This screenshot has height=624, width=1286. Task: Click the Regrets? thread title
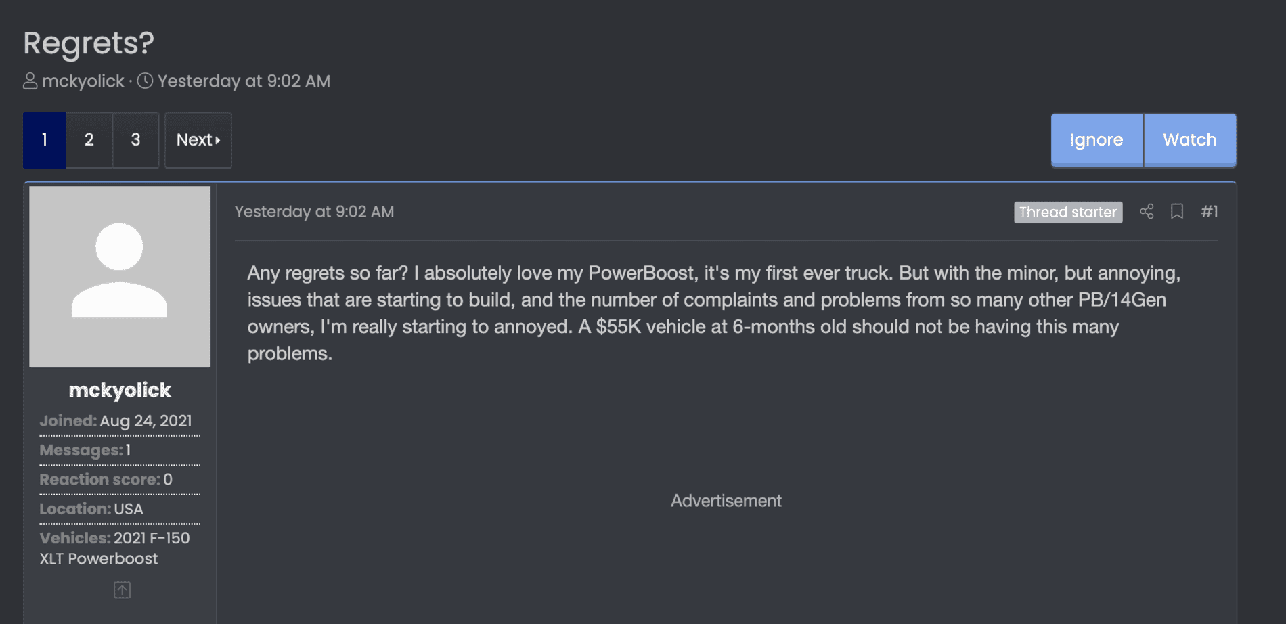[x=89, y=43]
